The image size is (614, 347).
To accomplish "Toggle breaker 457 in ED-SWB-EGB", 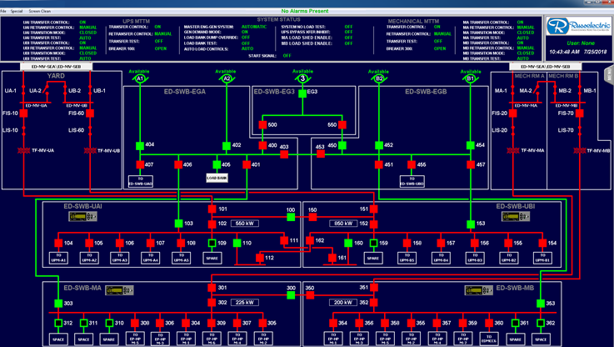I will (470, 165).
